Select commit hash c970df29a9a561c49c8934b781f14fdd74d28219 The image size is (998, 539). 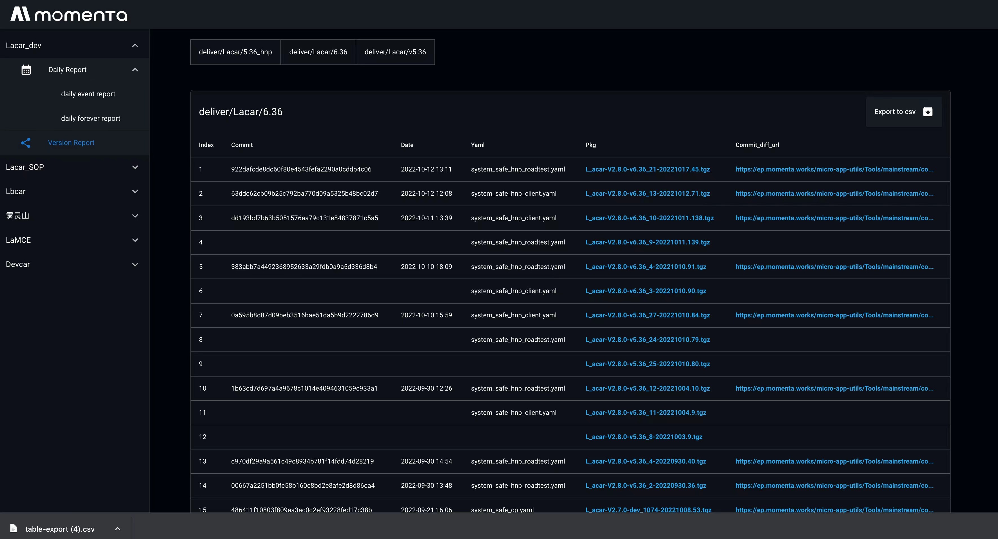click(x=302, y=461)
